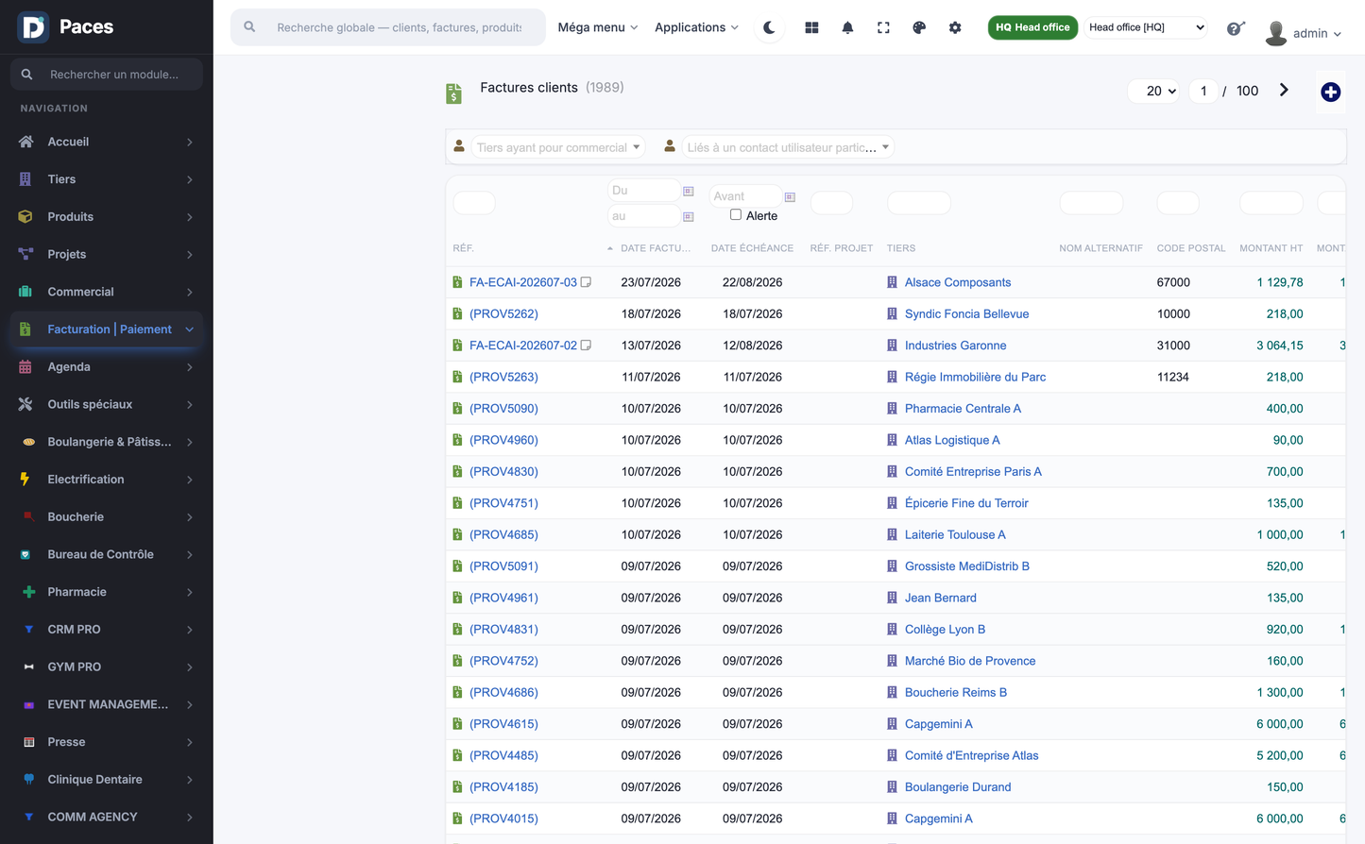Click note icon beside FA-ECAI-202607-02

click(586, 346)
